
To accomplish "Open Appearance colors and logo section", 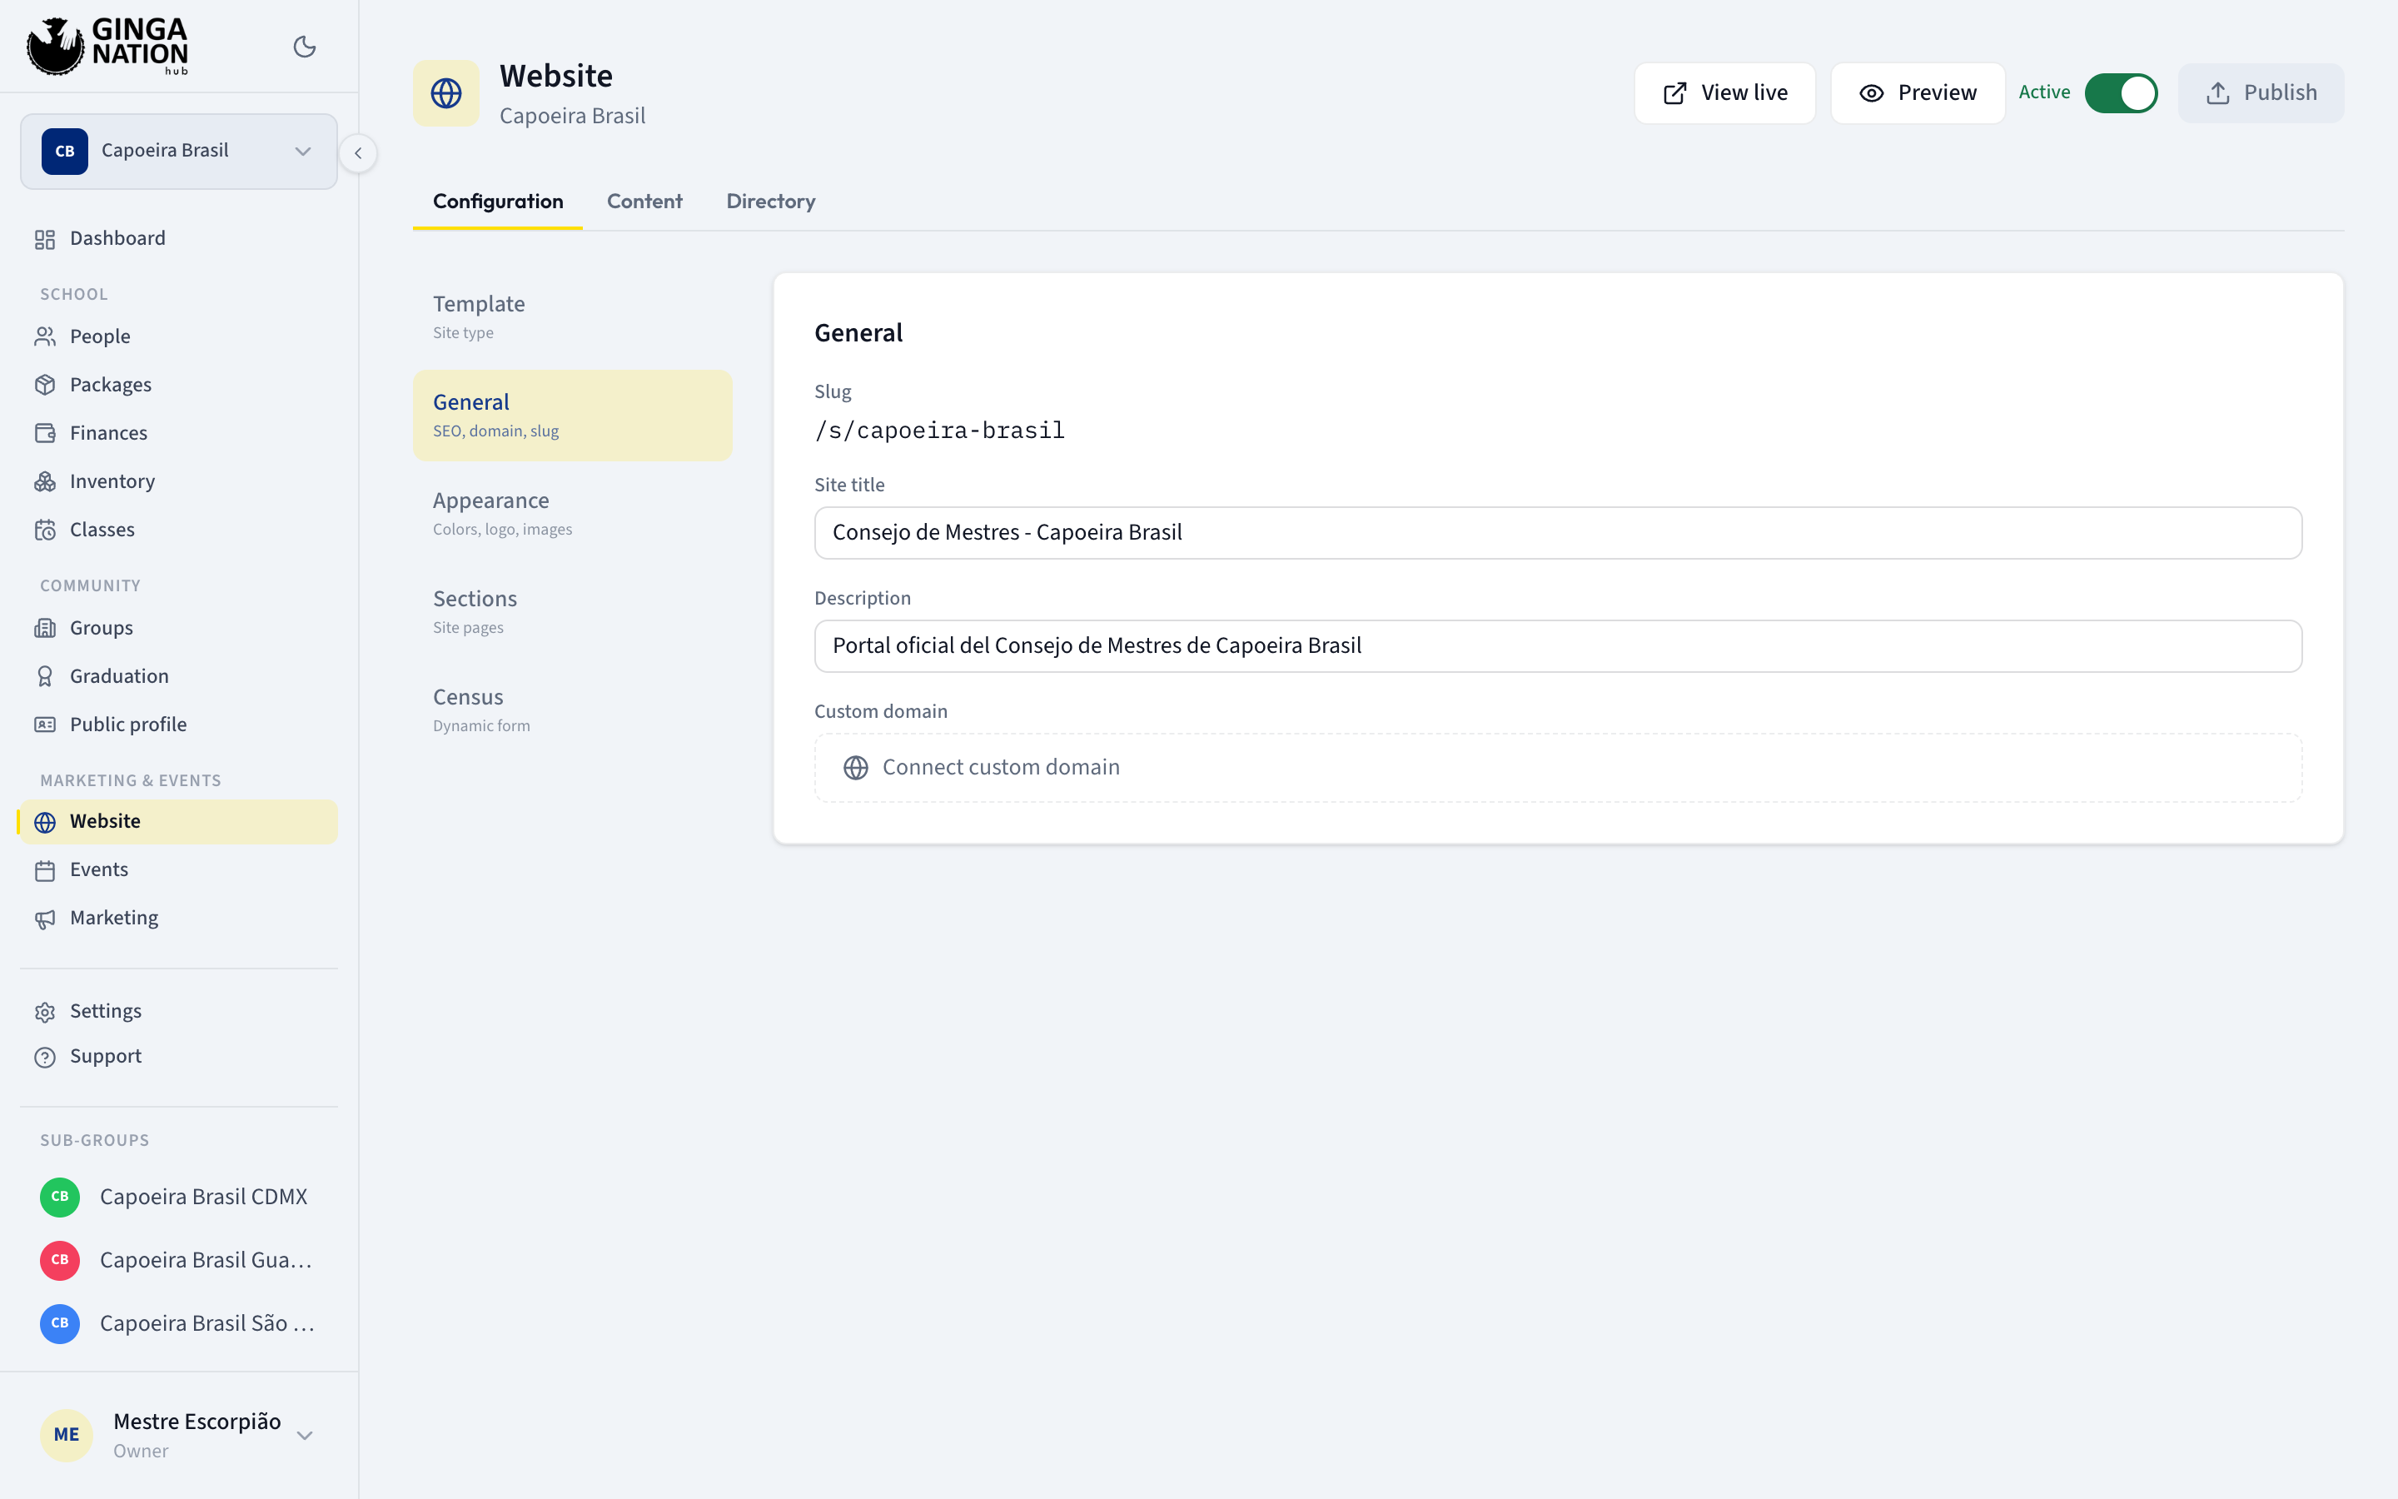I will [x=573, y=514].
